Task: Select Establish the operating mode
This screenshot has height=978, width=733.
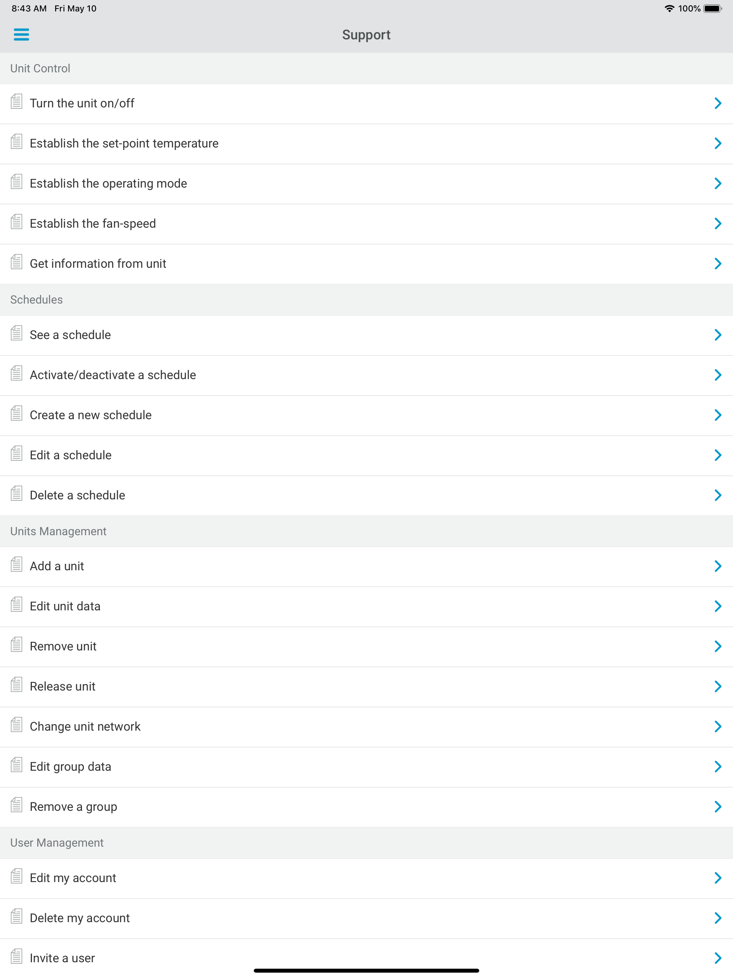Action: click(366, 184)
